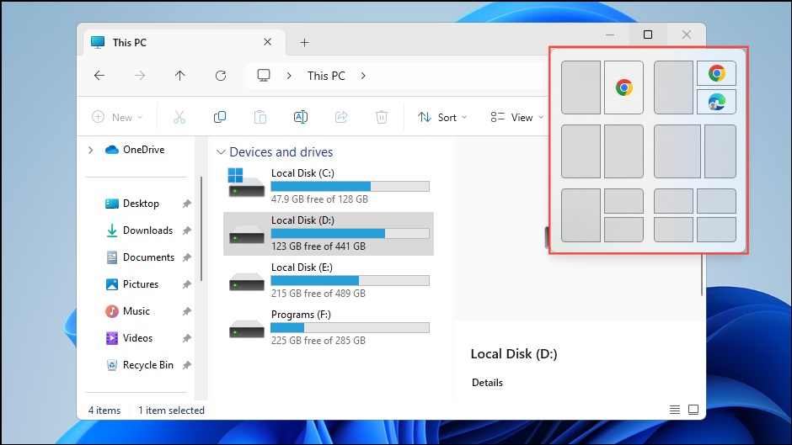Refresh the This PC view
This screenshot has height=445, width=792.
pos(221,76)
